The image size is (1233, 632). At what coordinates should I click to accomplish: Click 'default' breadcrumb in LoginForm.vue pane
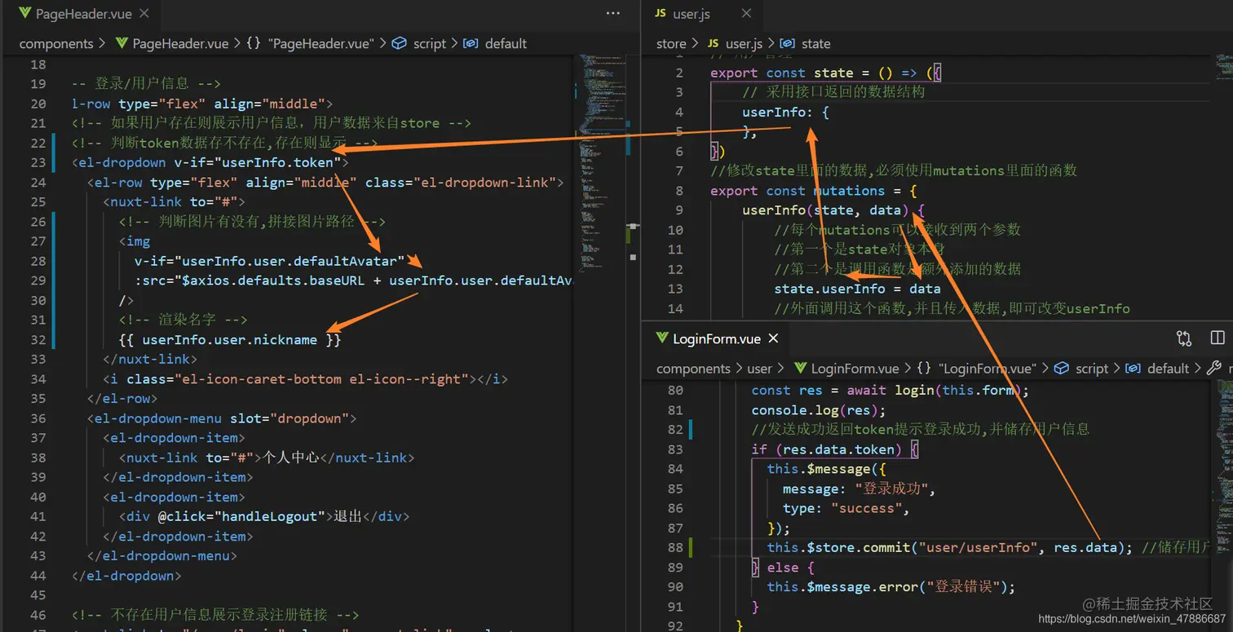[1169, 369]
